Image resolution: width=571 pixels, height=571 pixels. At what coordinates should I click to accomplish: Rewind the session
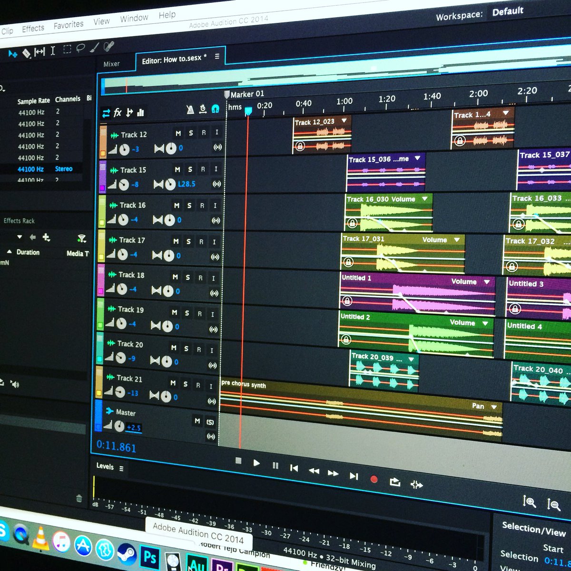314,471
